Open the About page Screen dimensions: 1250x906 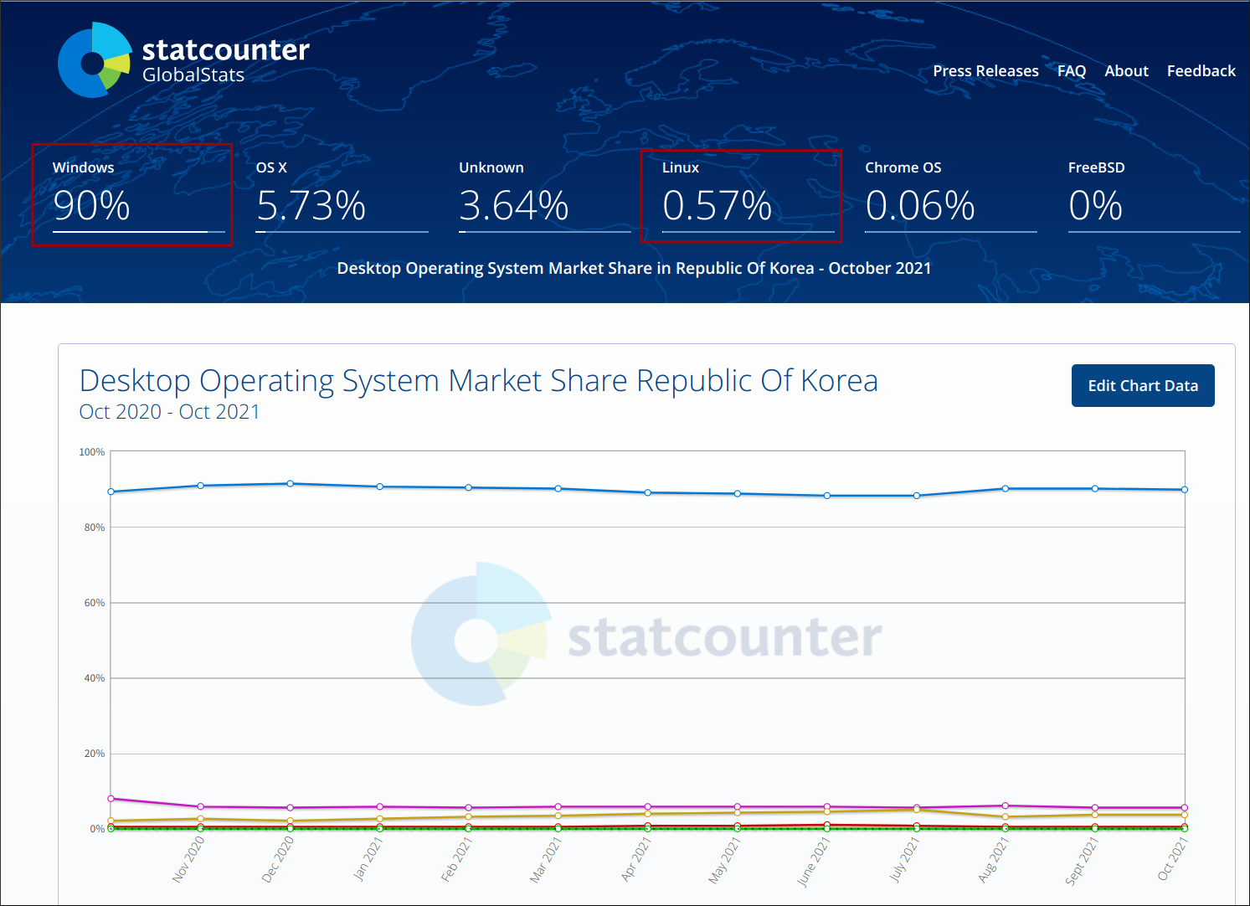(1126, 71)
